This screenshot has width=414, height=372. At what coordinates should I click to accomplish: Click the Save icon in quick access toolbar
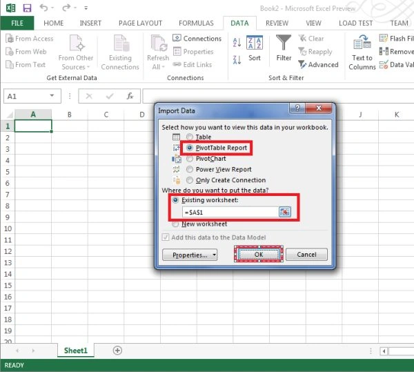coord(27,8)
